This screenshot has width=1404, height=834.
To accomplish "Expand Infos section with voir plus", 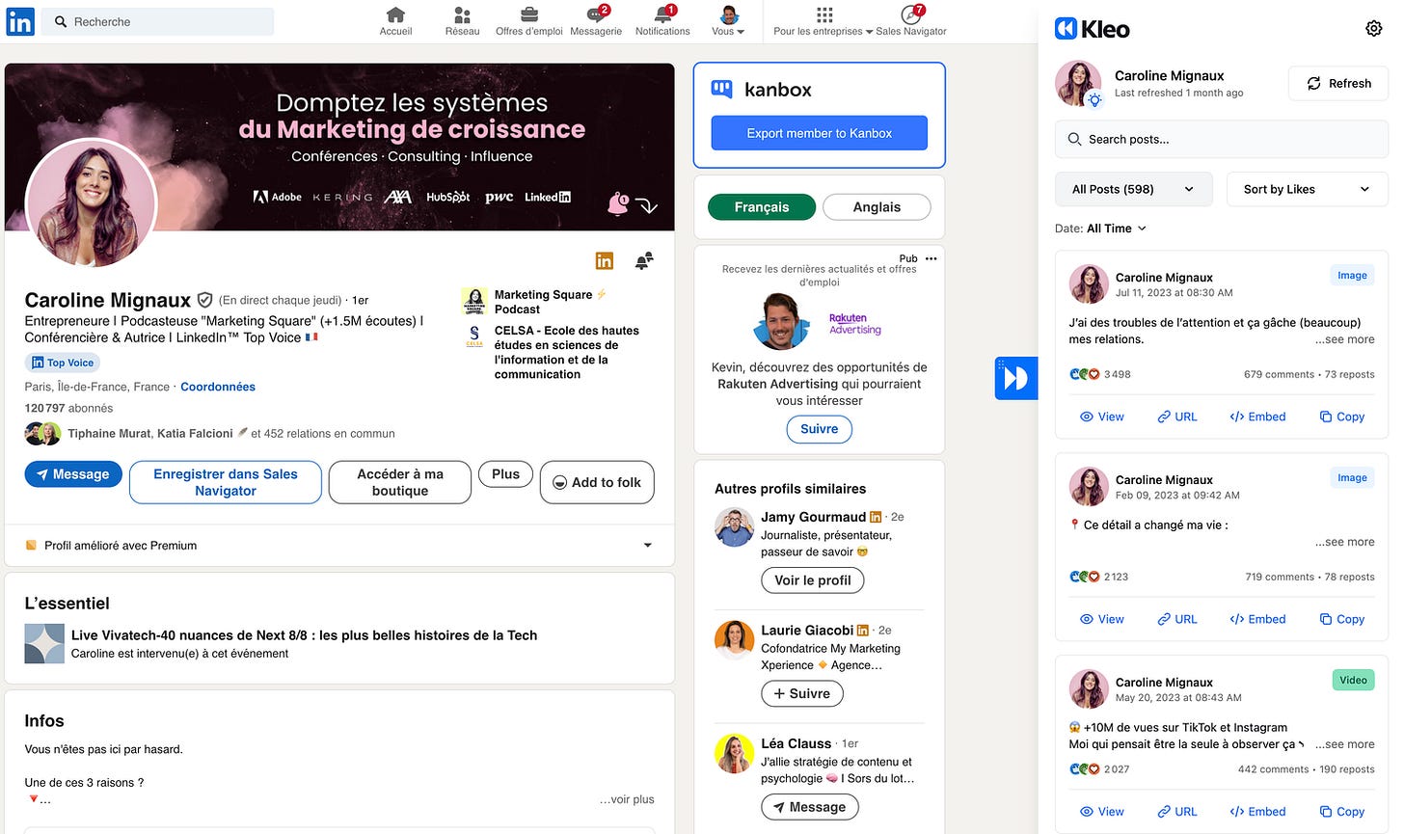I will pos(627,799).
